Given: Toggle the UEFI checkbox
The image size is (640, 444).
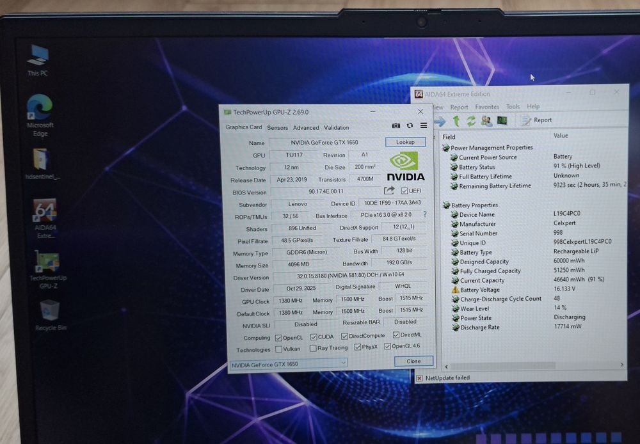Looking at the screenshot, I should click(404, 191).
